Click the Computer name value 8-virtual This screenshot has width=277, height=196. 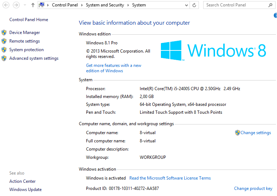point(148,133)
